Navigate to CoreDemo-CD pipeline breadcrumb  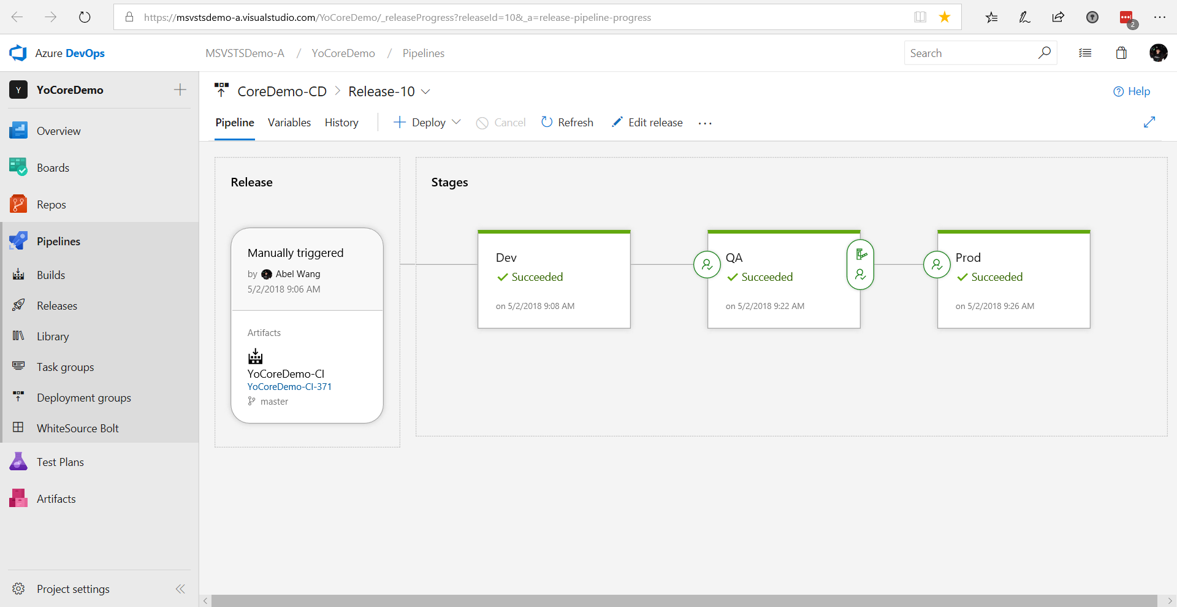tap(282, 91)
